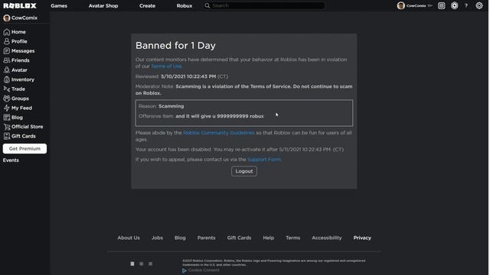This screenshot has height=275, width=490.
Task: Open the Accessibility footer link
Action: click(x=327, y=238)
